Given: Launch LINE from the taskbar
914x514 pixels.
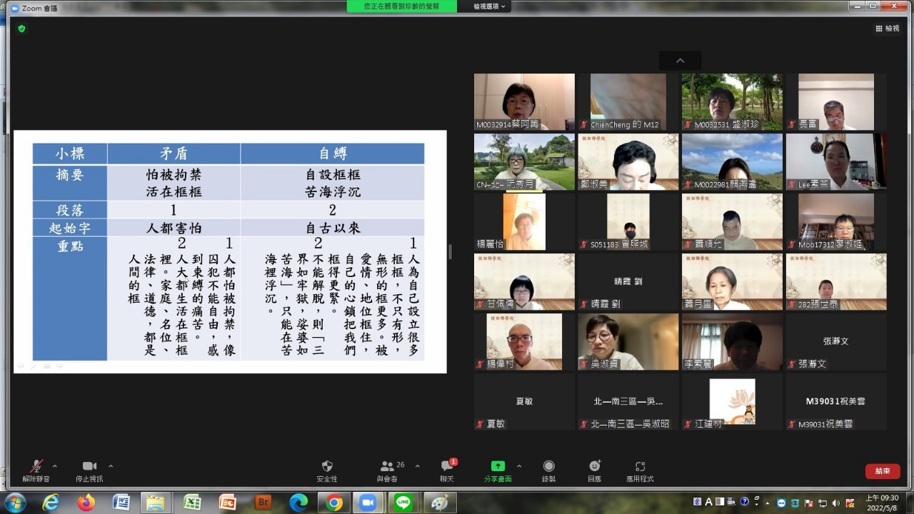Looking at the screenshot, I should (403, 503).
